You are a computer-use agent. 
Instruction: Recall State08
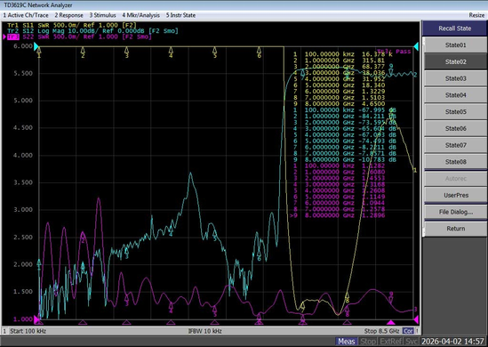(x=455, y=162)
